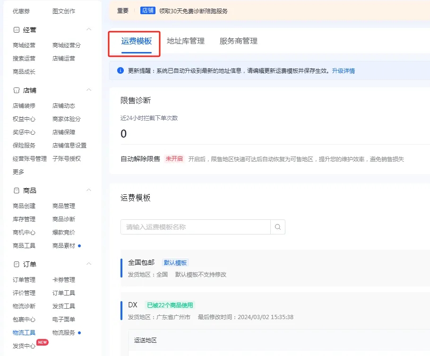Image resolution: width=430 pixels, height=356 pixels.
Task: Collapse the 商品 section chevron
Action: pyautogui.click(x=89, y=190)
